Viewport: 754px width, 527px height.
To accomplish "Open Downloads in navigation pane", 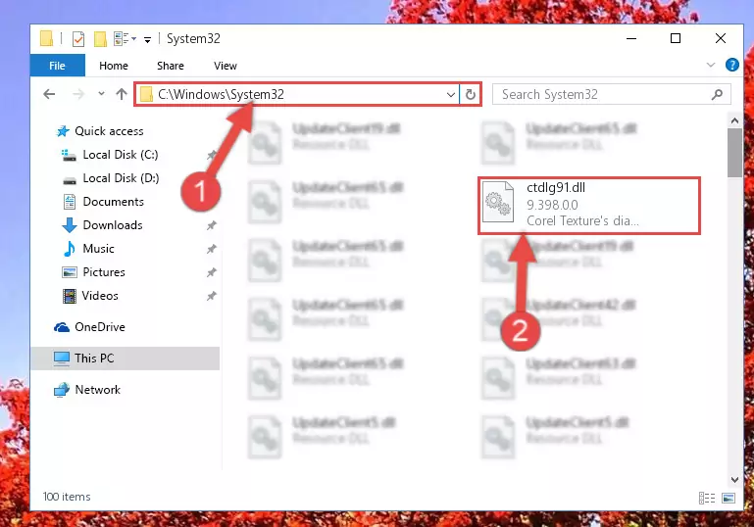I will [x=113, y=225].
